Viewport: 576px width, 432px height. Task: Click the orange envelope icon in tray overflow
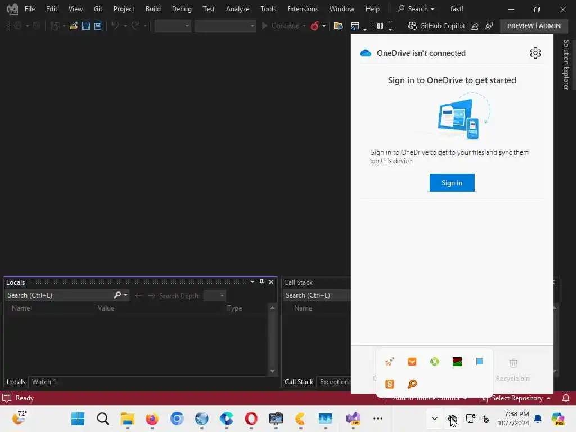(412, 362)
